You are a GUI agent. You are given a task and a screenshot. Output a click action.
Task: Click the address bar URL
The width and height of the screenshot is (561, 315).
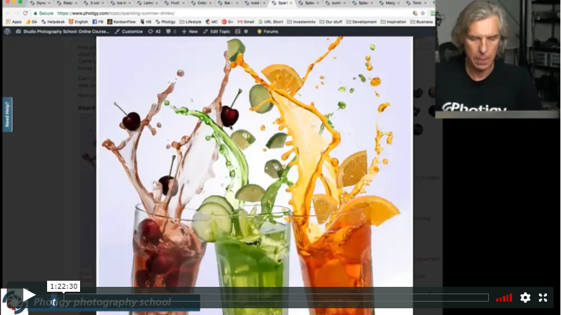click(x=116, y=13)
